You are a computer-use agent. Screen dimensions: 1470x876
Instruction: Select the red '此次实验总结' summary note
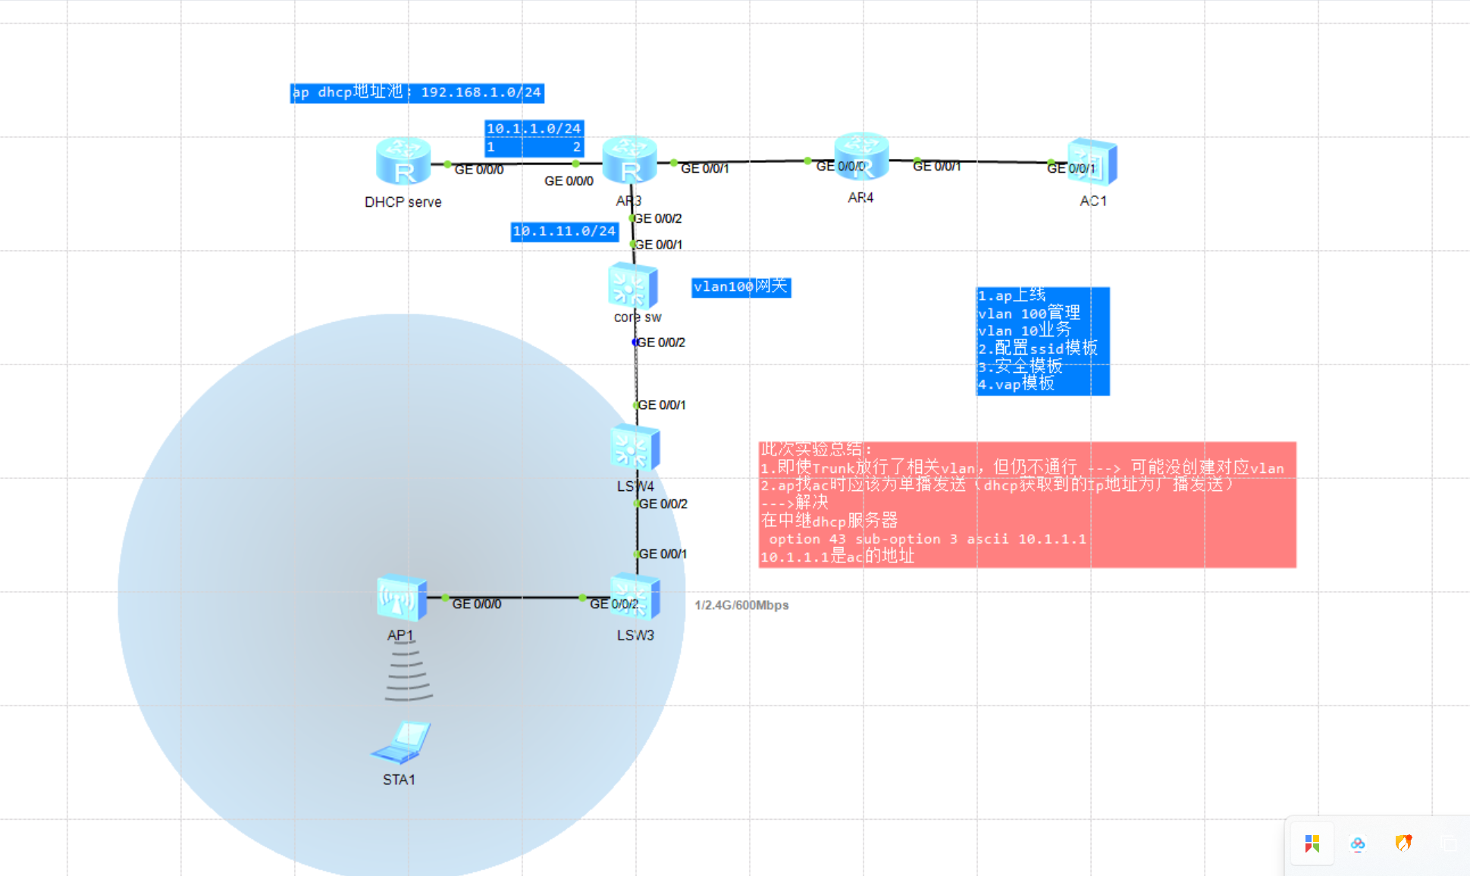[x=1027, y=505]
